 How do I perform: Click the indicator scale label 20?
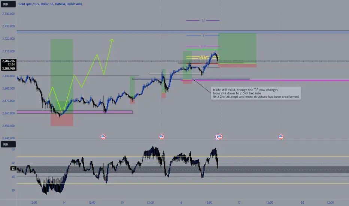pos(13,190)
